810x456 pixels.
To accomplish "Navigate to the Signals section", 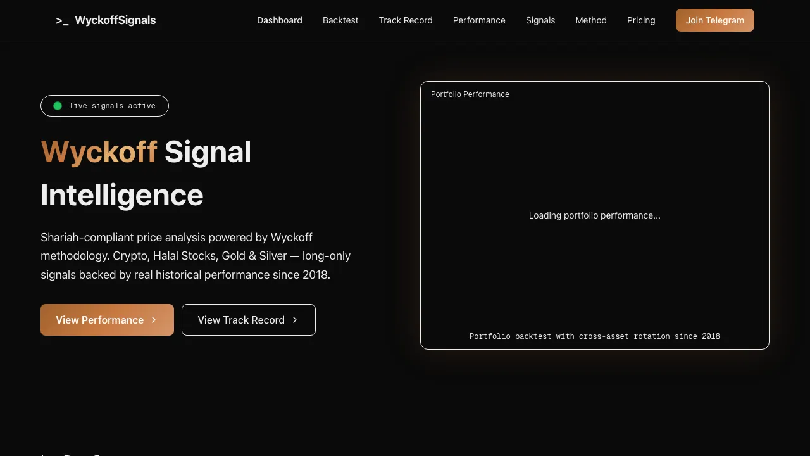I will coord(540,20).
